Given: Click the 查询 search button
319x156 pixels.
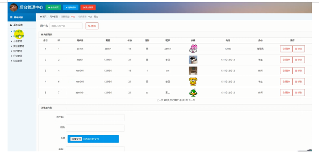Looking at the screenshot, I should click(92, 26).
